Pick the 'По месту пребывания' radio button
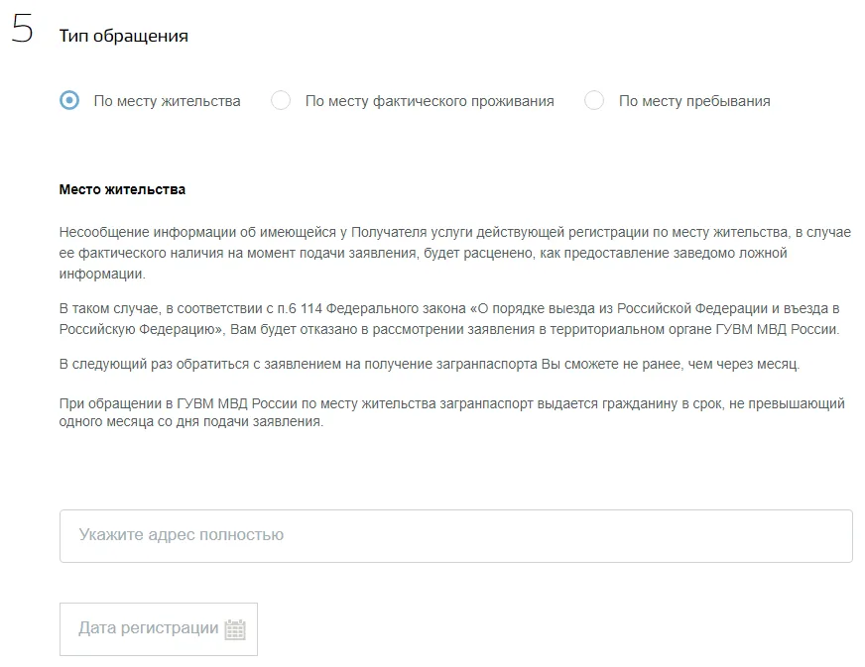865x667 pixels. pyautogui.click(x=594, y=100)
